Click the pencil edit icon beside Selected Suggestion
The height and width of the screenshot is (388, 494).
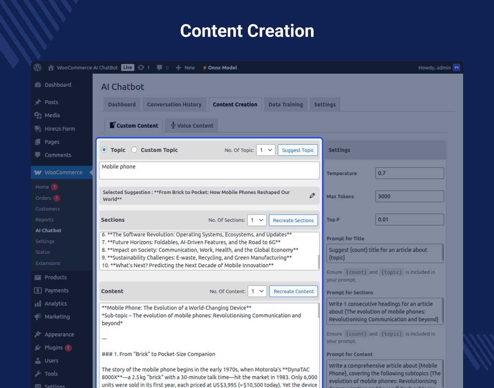coord(312,195)
